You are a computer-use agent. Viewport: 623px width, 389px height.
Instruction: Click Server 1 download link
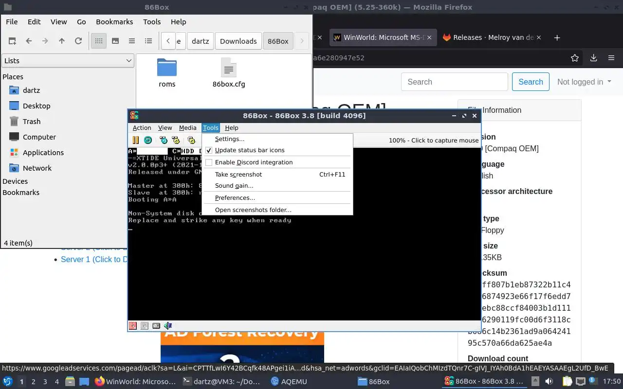pyautogui.click(x=94, y=260)
